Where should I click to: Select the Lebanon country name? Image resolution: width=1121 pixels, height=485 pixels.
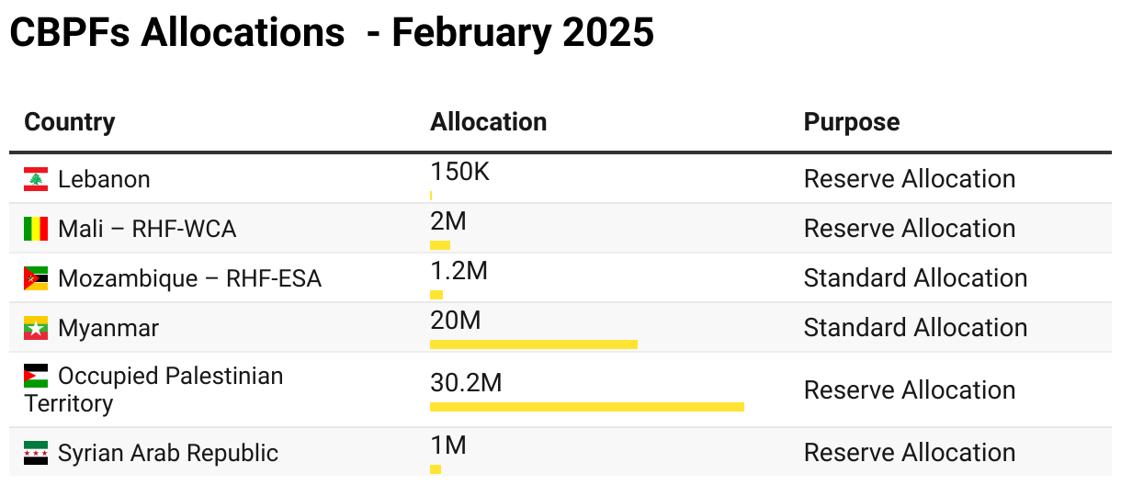104,179
